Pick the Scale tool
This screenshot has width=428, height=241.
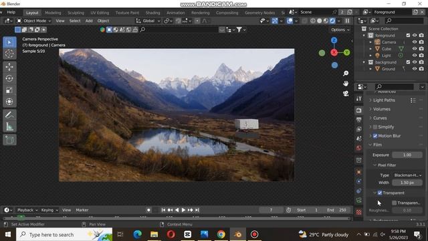tap(9, 90)
